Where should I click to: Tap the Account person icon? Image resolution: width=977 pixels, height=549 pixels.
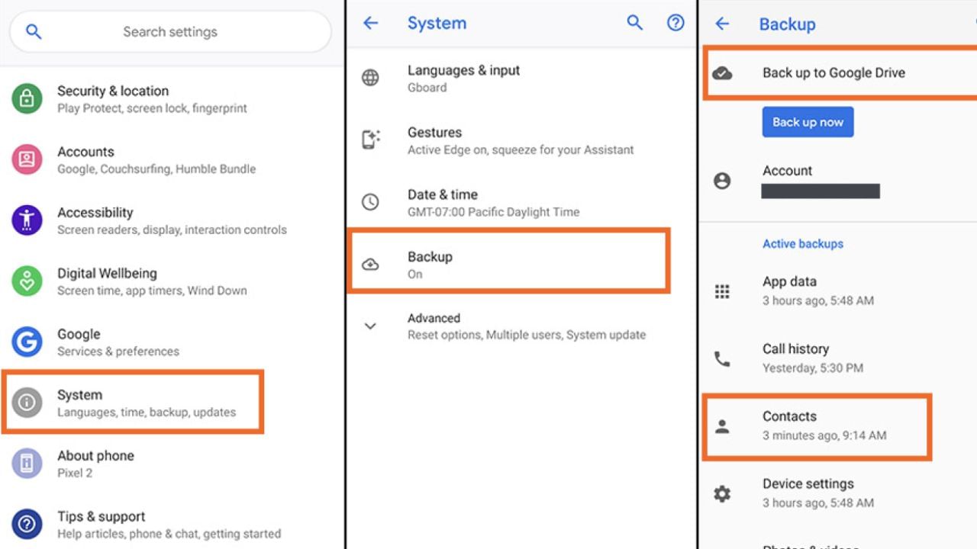coord(722,181)
